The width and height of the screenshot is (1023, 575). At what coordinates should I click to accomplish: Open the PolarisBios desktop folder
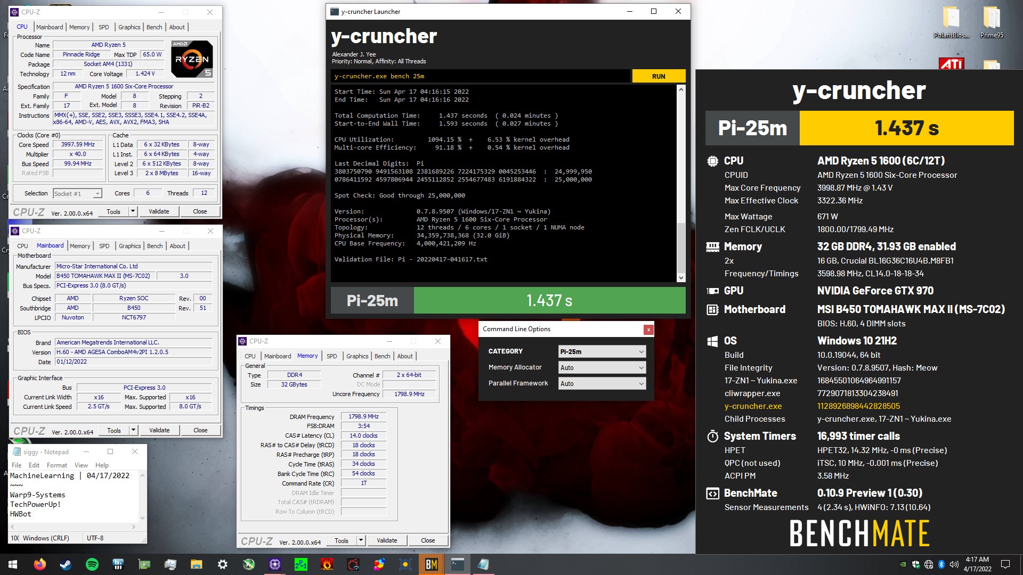pos(951,22)
